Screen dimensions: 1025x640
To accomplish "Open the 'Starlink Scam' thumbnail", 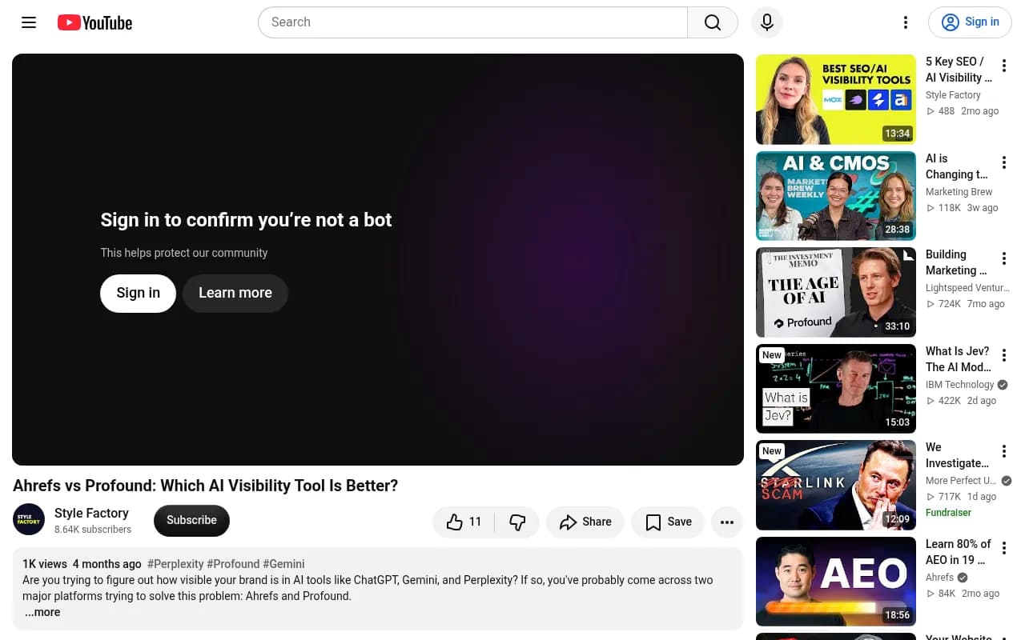I will (836, 485).
